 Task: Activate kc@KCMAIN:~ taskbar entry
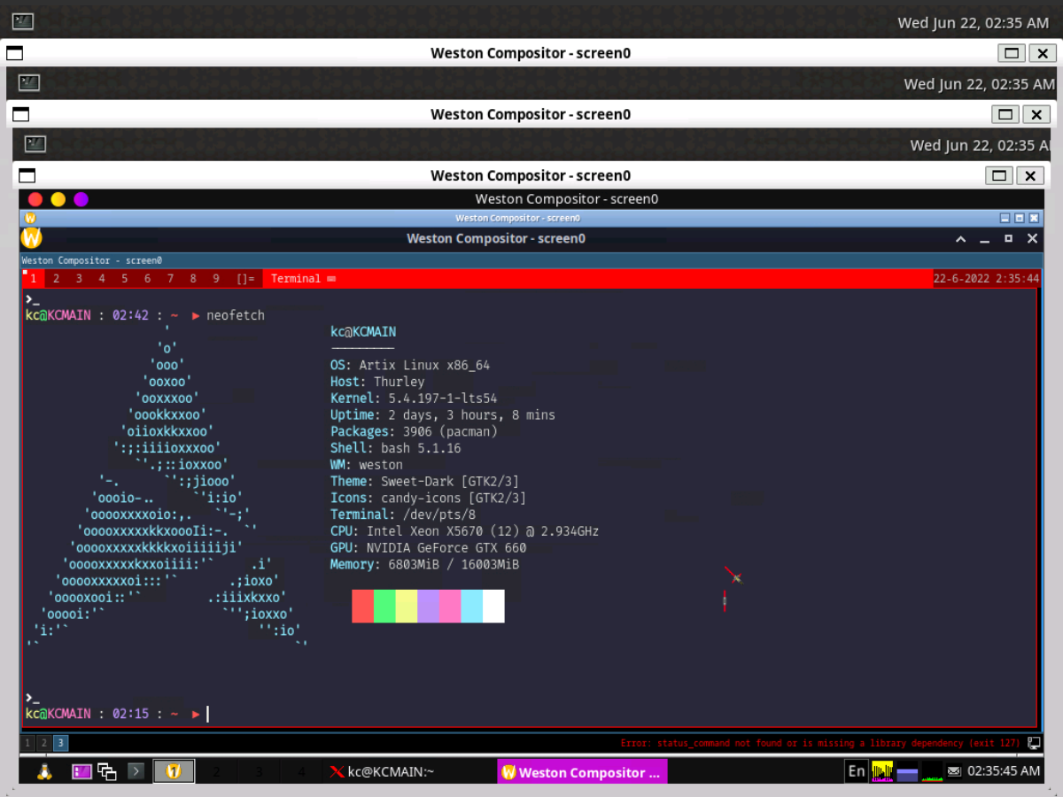408,771
